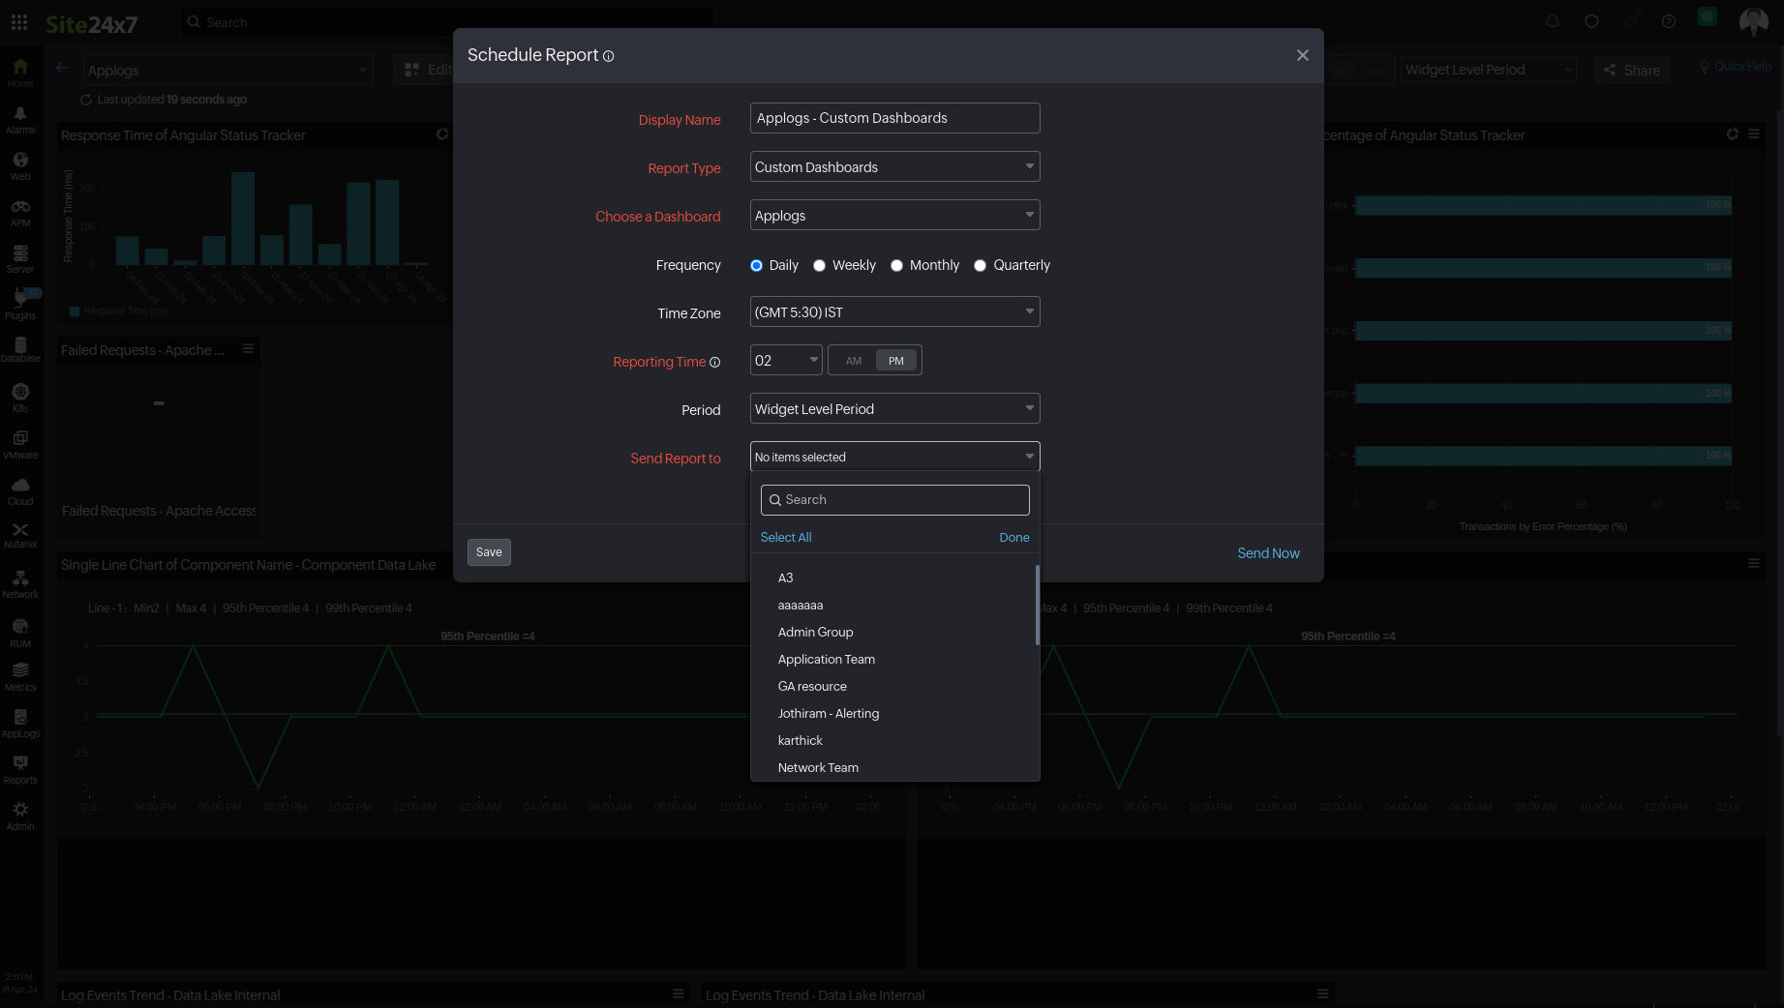Select the Daily frequency radio button
Image resolution: width=1784 pixels, height=1008 pixels.
coord(756,266)
